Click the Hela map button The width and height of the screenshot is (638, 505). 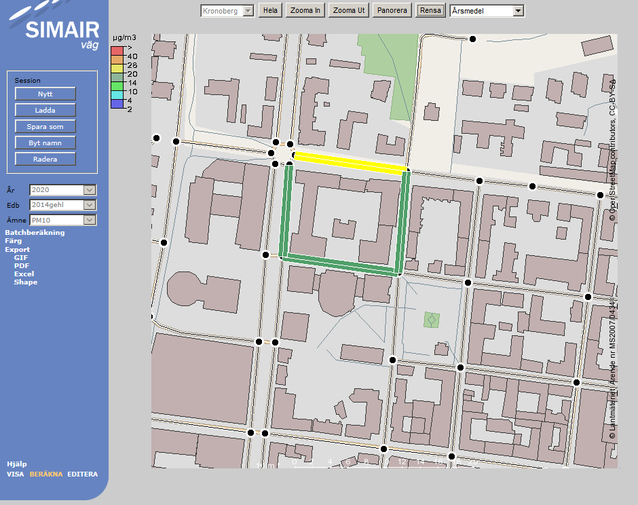[x=270, y=11]
